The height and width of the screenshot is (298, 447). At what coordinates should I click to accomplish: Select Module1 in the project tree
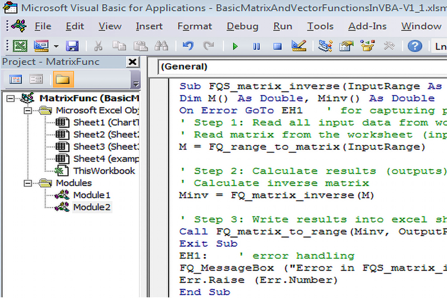coord(91,195)
